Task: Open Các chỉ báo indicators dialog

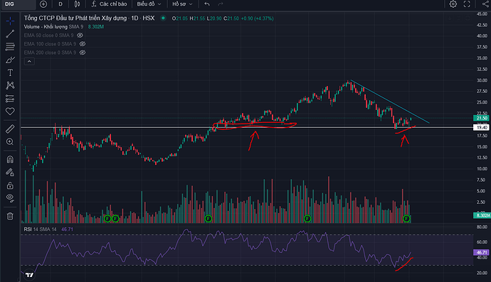Action: [x=110, y=4]
